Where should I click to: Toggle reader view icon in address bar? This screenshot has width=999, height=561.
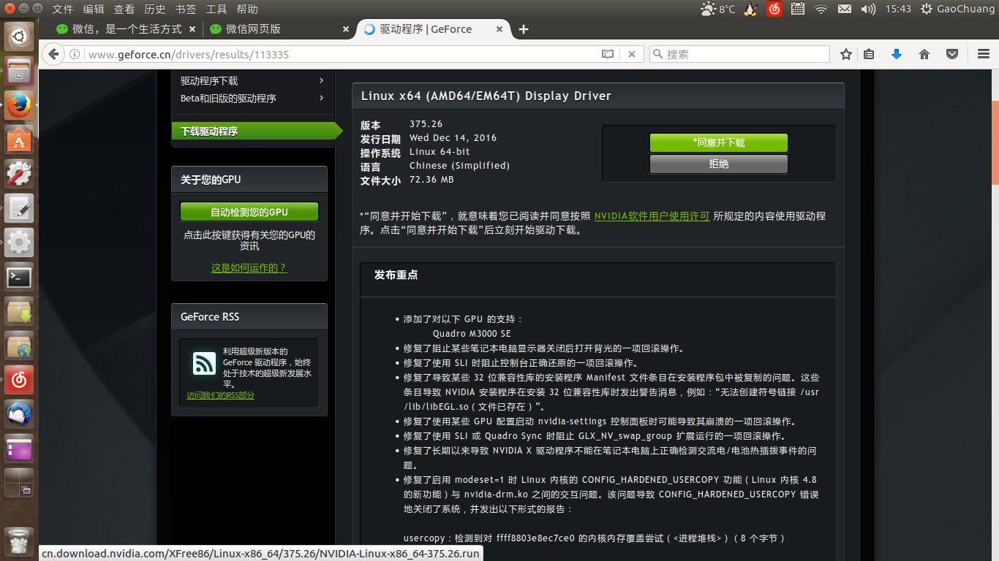(x=608, y=54)
